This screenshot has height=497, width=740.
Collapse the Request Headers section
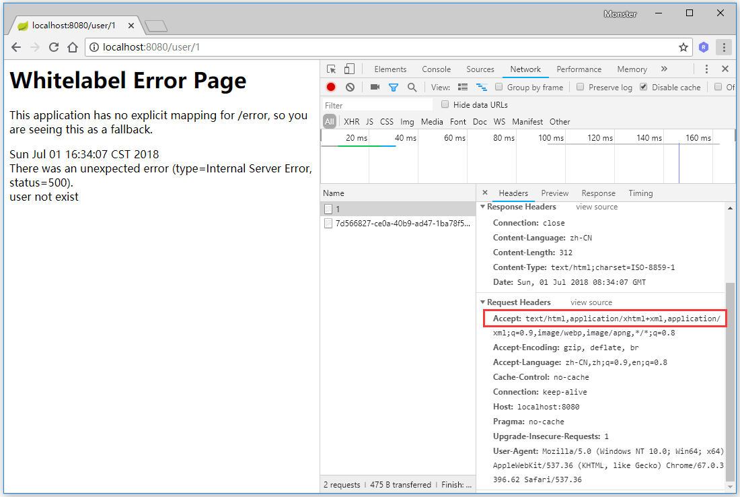point(483,302)
